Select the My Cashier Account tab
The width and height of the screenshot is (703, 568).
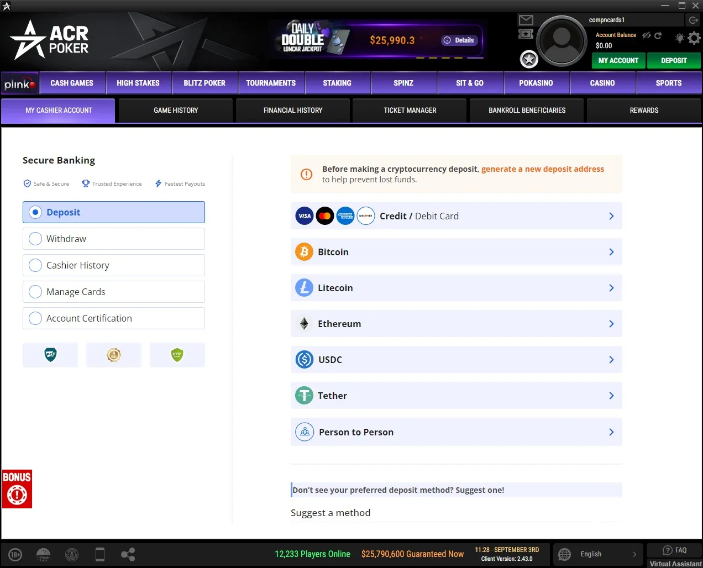pos(59,111)
